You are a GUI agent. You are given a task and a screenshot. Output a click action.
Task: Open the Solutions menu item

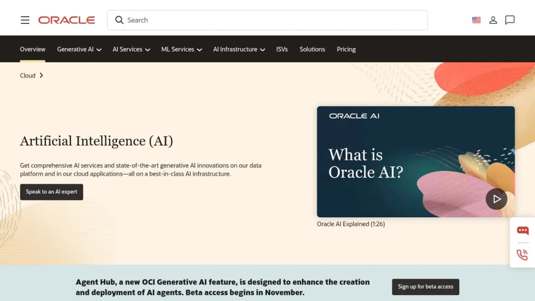point(312,50)
